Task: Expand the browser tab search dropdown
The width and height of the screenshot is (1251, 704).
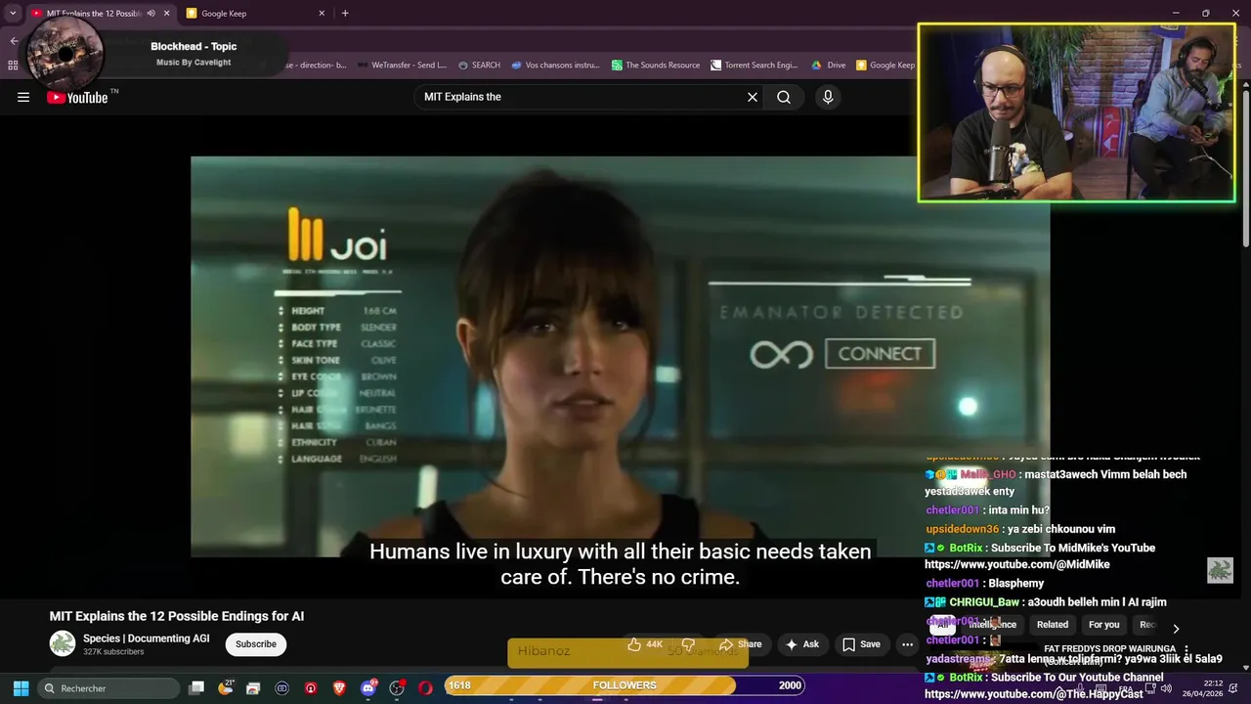Action: coord(13,14)
